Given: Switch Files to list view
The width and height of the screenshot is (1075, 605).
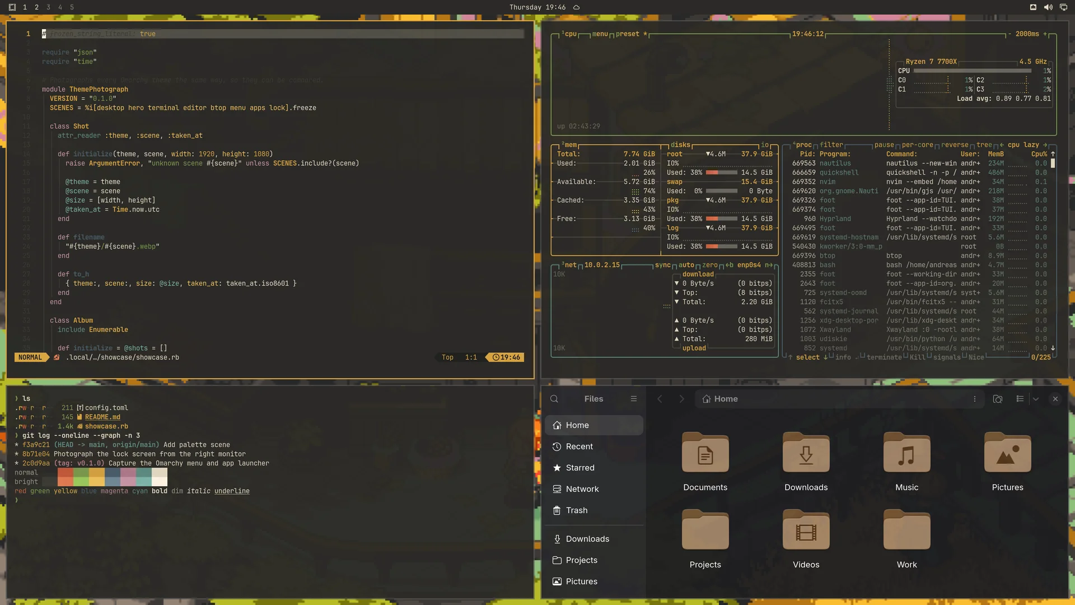Looking at the screenshot, I should click(1020, 399).
